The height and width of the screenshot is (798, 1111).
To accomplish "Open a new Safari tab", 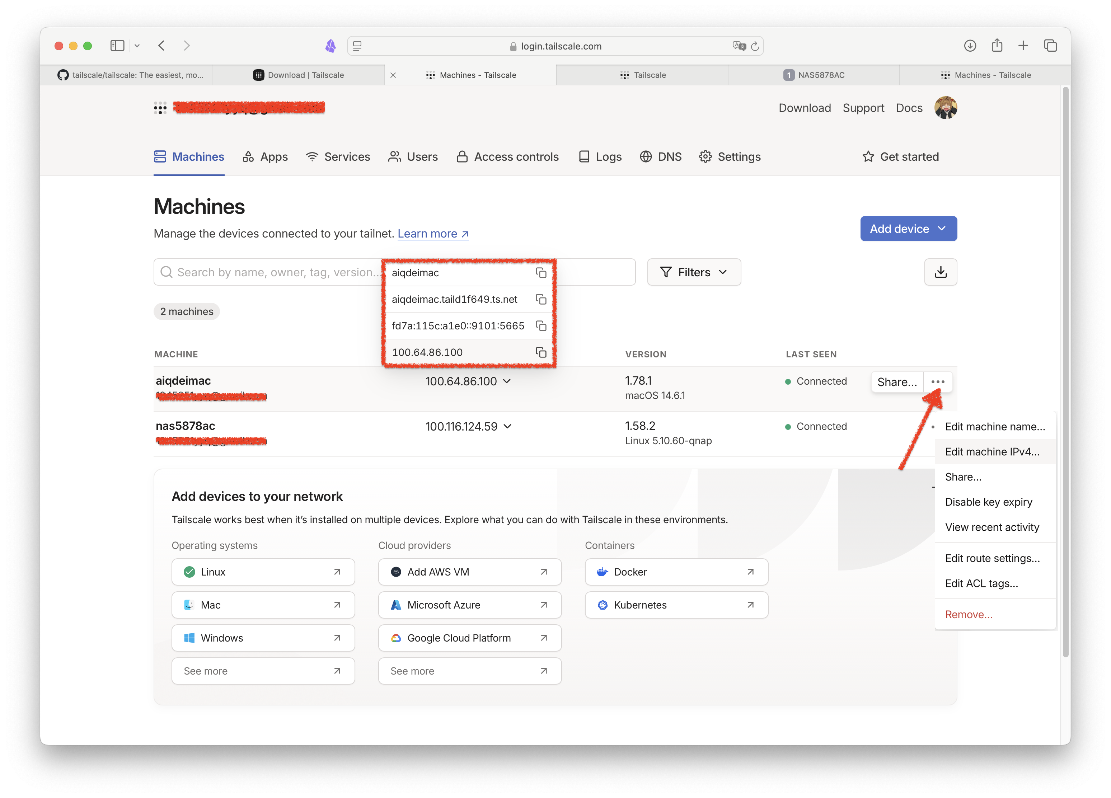I will (x=1023, y=46).
